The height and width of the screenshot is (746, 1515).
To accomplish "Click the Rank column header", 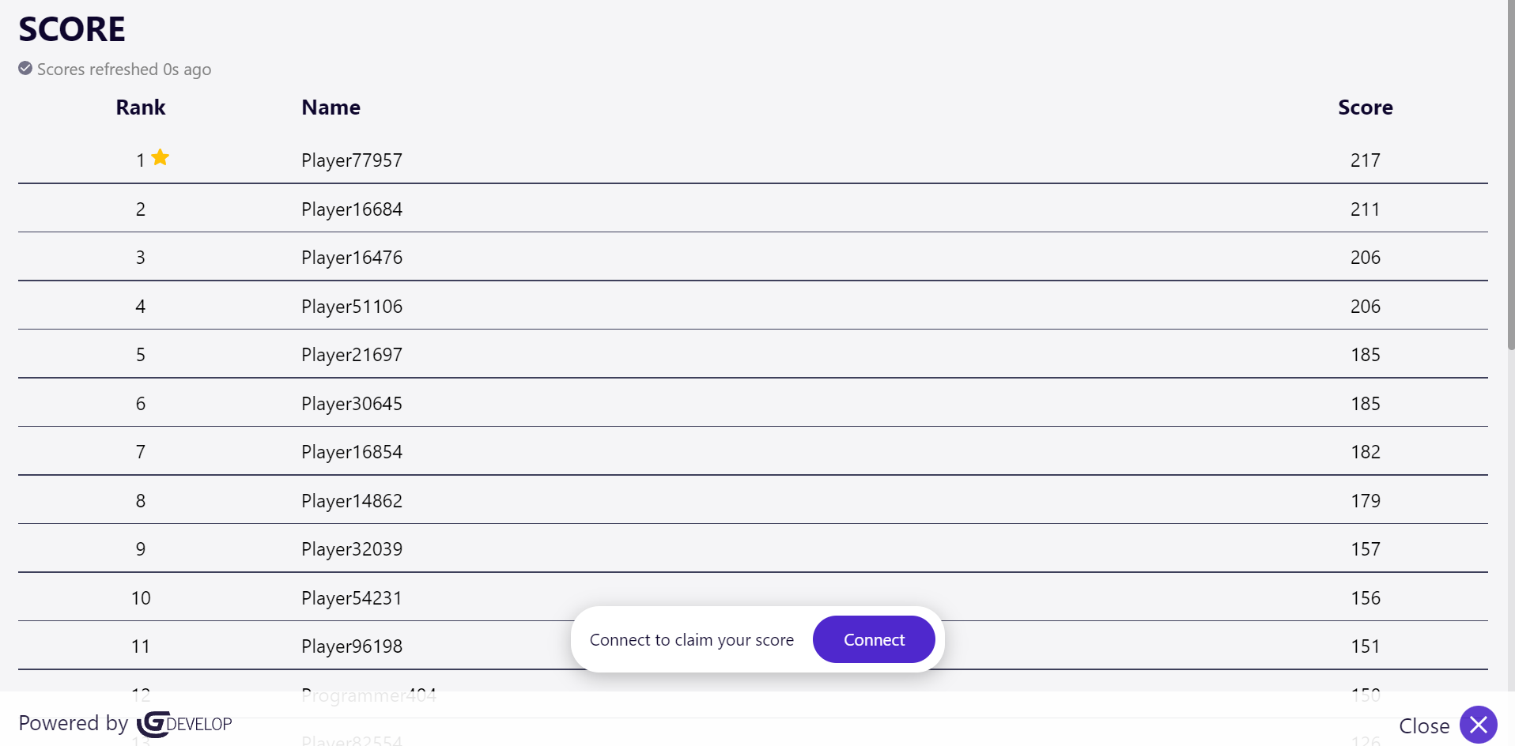I will coord(141,107).
